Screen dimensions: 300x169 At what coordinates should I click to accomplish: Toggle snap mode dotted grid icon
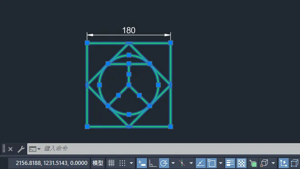point(122,163)
